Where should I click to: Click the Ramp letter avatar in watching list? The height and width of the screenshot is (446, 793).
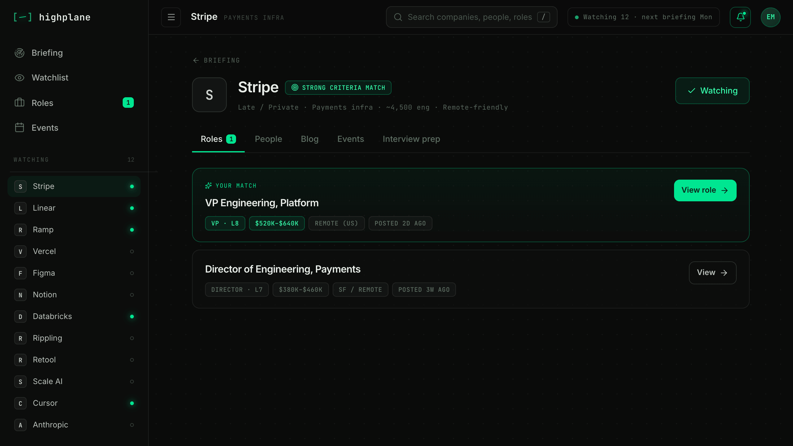coord(20,230)
